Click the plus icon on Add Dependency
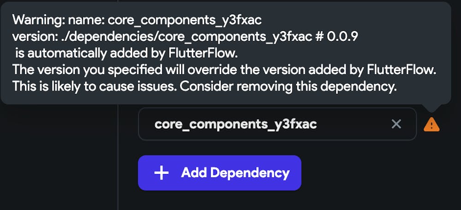461x210 pixels. click(161, 173)
